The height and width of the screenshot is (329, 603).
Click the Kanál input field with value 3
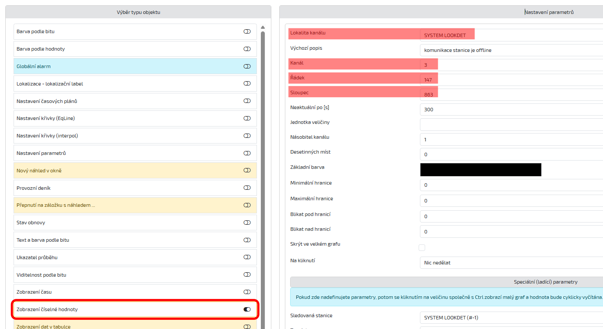511,65
